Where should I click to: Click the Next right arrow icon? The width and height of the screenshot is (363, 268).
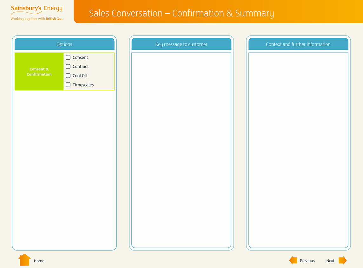pos(342,260)
